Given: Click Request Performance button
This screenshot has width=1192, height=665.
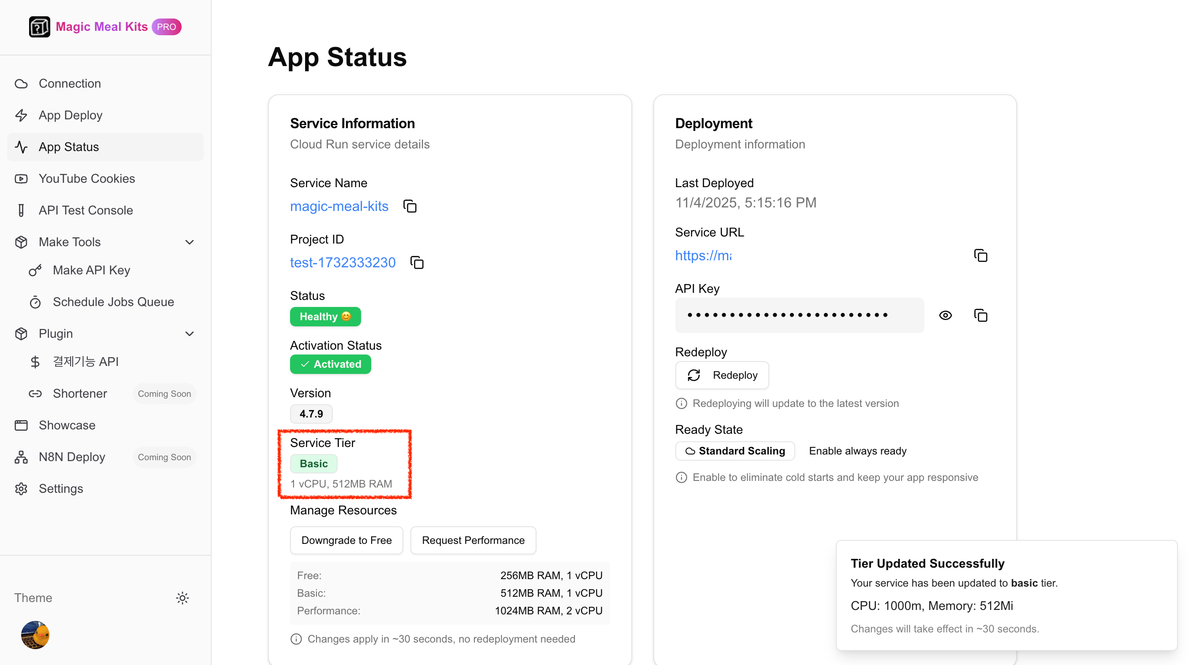Looking at the screenshot, I should pyautogui.click(x=473, y=540).
